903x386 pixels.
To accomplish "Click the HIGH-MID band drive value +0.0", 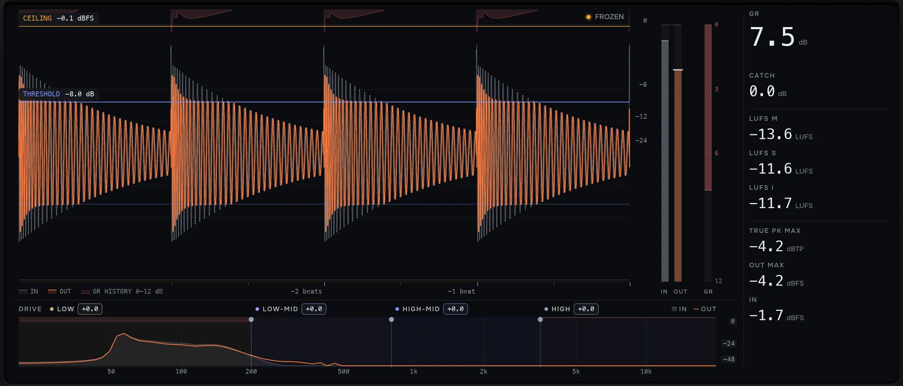I will point(456,309).
